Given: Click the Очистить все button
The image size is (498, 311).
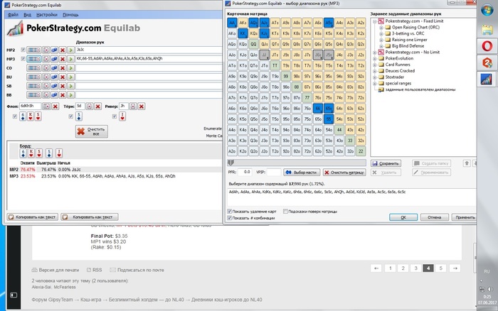Looking at the screenshot, I should (x=92, y=131).
